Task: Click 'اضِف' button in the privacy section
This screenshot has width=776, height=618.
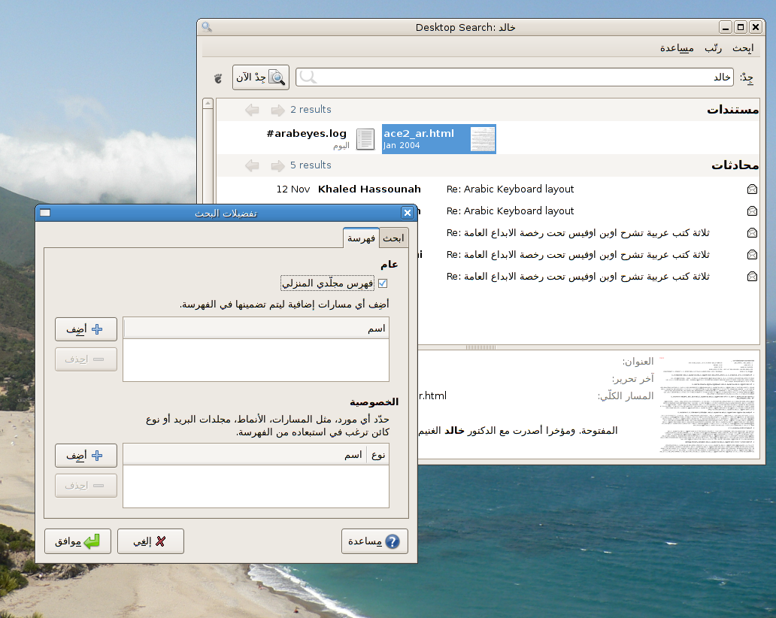Action: coord(86,456)
